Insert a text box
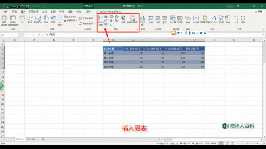Viewport: 266px width, 149px height. [x=196, y=20]
